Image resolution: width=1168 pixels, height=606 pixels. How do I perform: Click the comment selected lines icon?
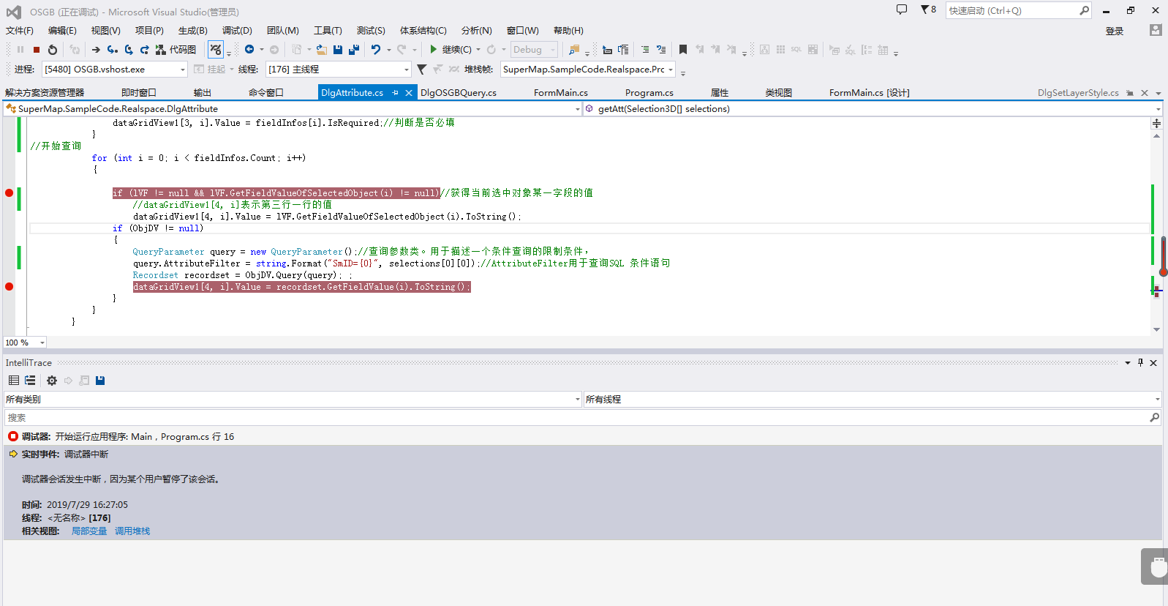(645, 50)
